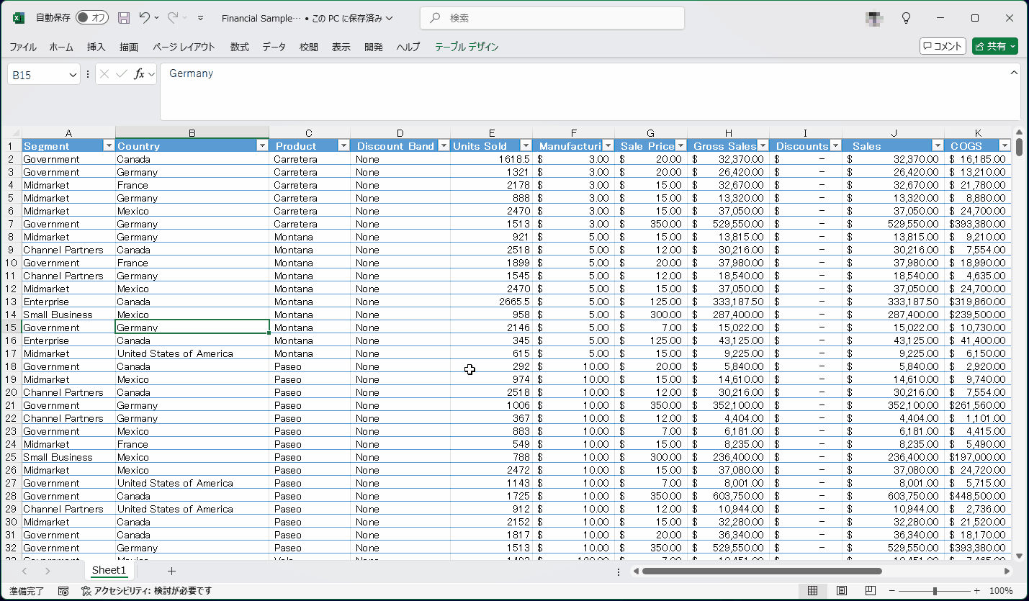Click the lightbulb tips icon
Viewport: 1029px width, 601px height.
[x=907, y=18]
